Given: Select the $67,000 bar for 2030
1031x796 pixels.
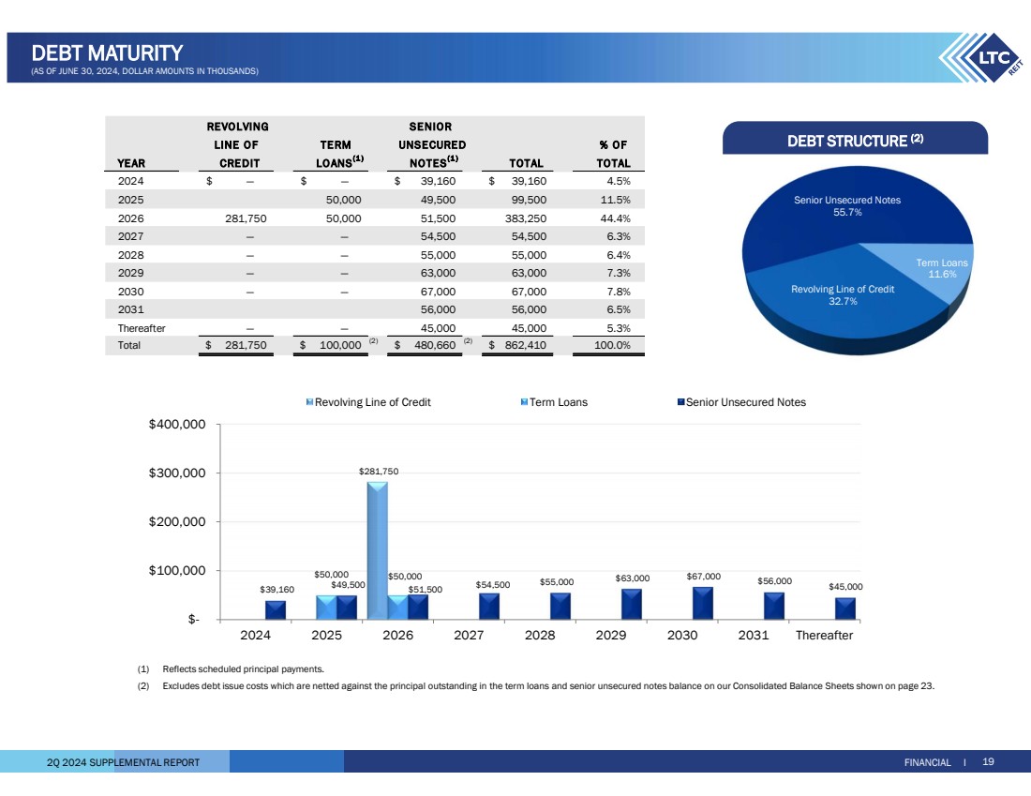Looking at the screenshot, I should point(703,603).
